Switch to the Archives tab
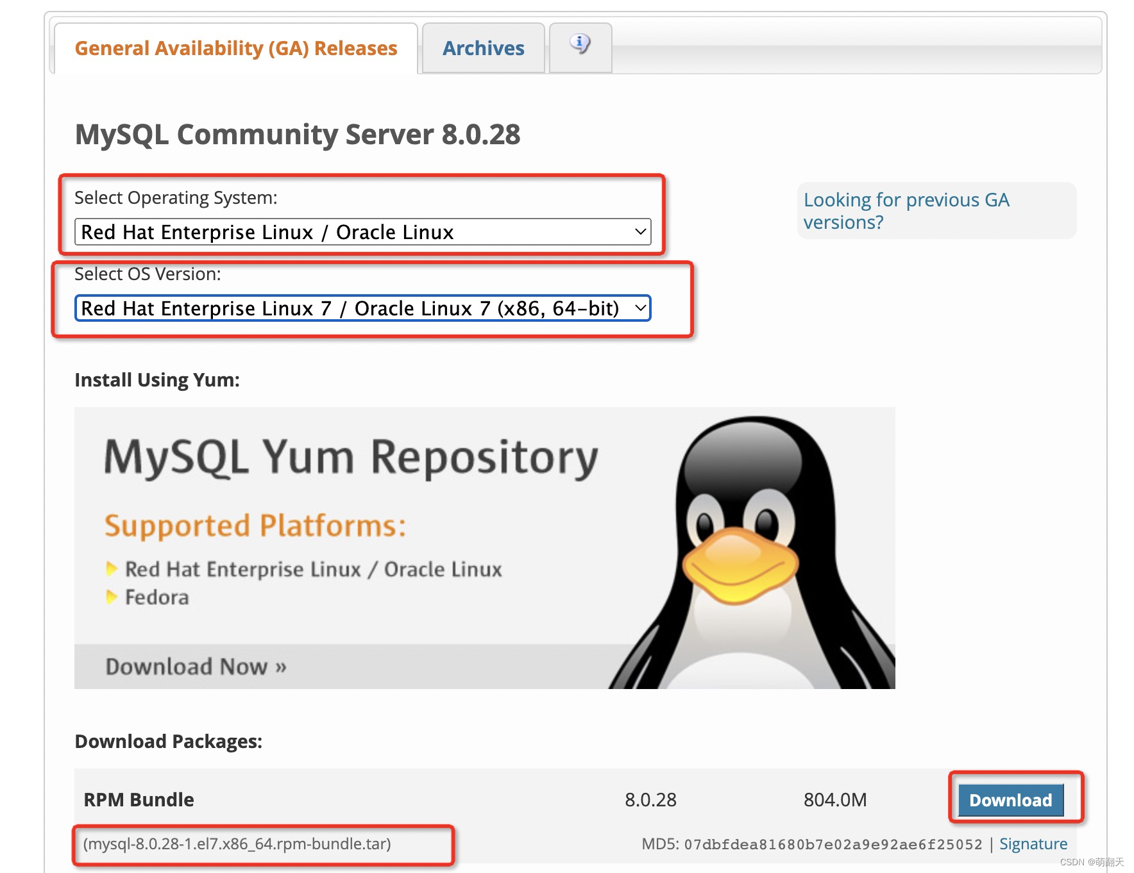The width and height of the screenshot is (1134, 873). (x=482, y=47)
